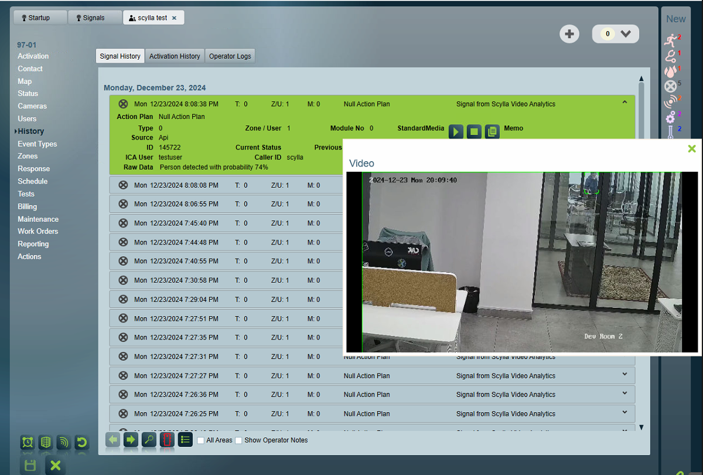Go to Cameras in the left sidebar
The image size is (703, 475).
32,106
